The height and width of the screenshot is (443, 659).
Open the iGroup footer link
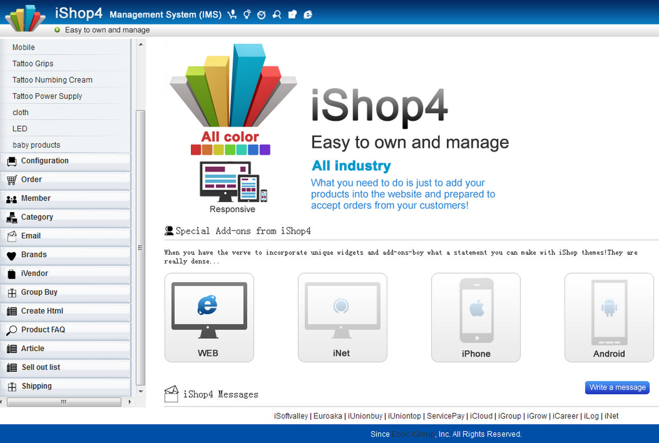[509, 416]
